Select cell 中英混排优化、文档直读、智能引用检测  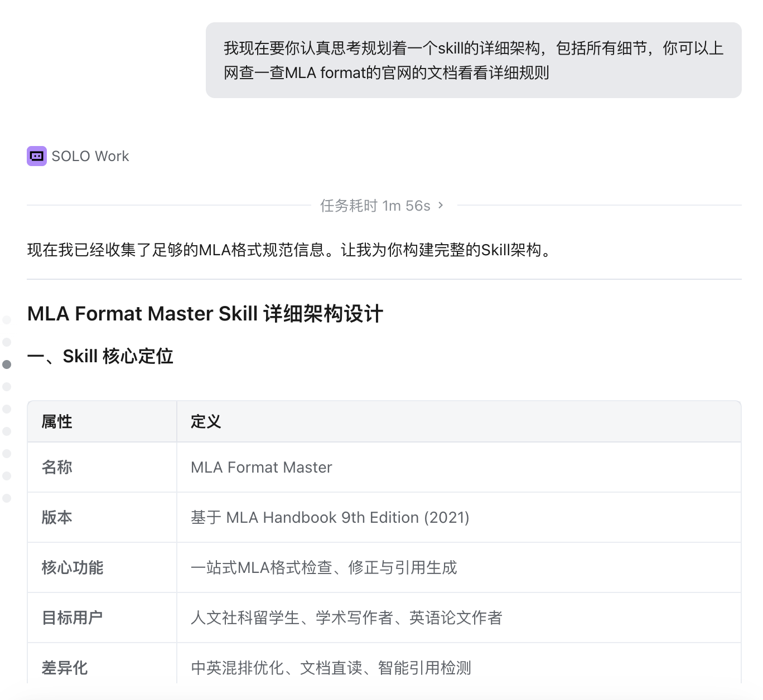pos(459,663)
